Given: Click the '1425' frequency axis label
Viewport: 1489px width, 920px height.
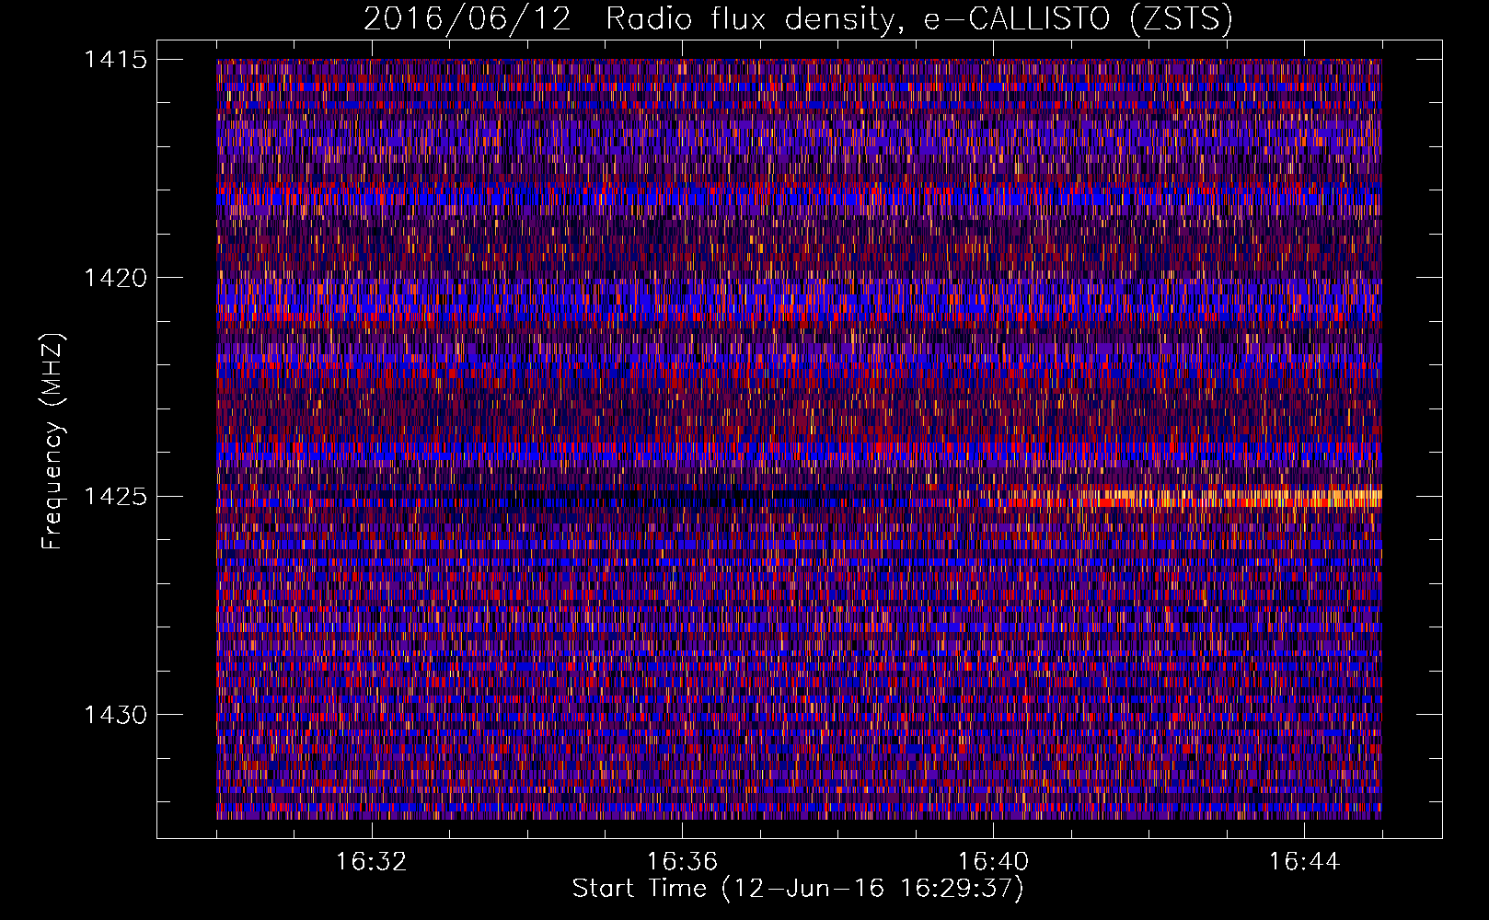Looking at the screenshot, I should pos(115,498).
